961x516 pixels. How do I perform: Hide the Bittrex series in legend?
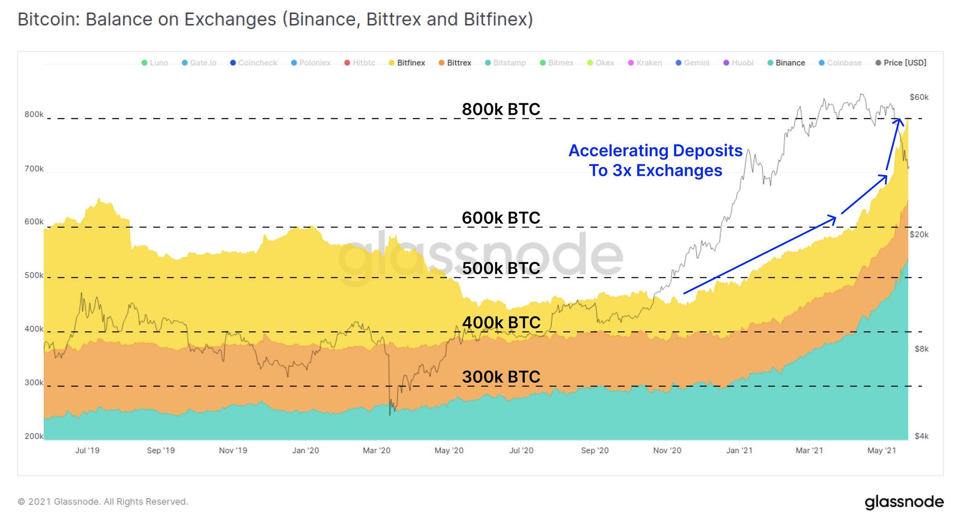tap(458, 63)
